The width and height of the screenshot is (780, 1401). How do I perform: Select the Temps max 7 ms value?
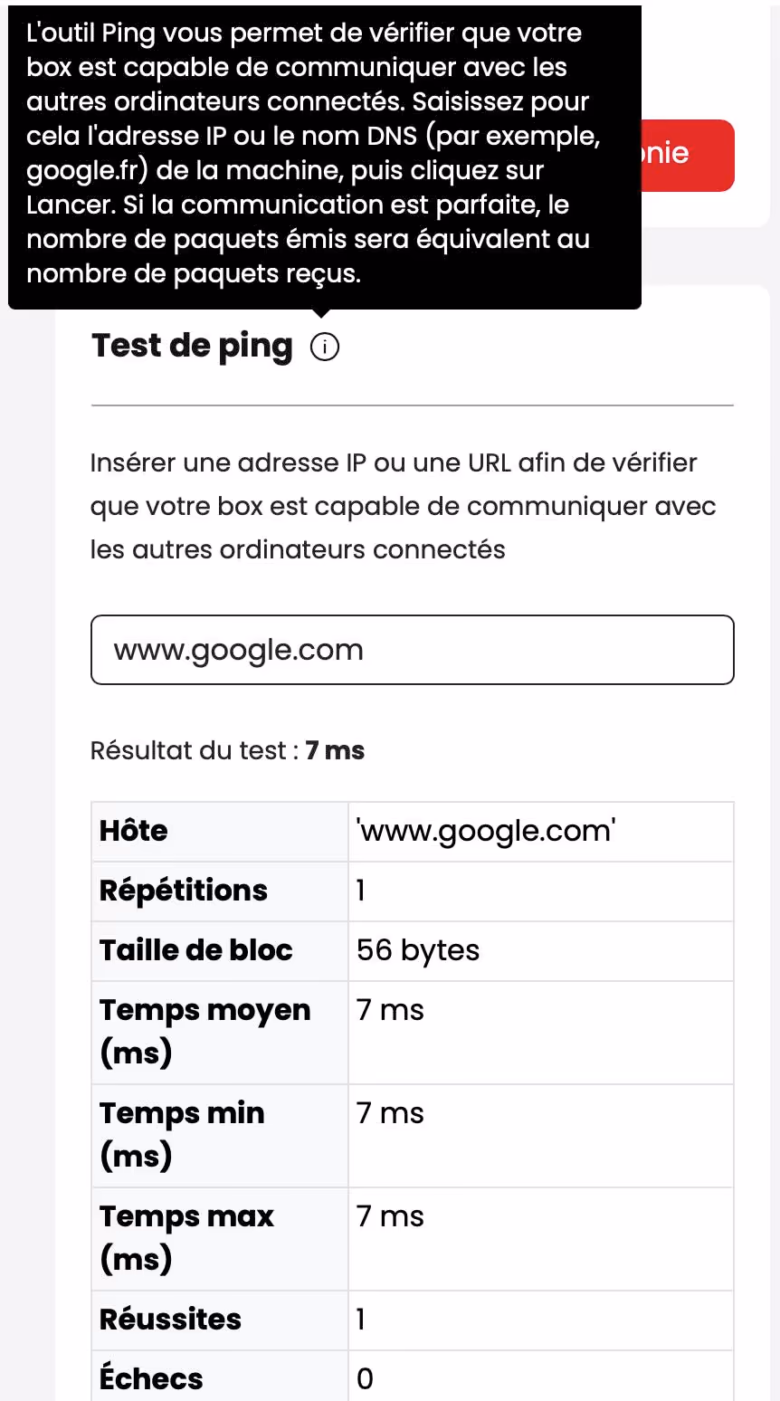click(391, 1216)
